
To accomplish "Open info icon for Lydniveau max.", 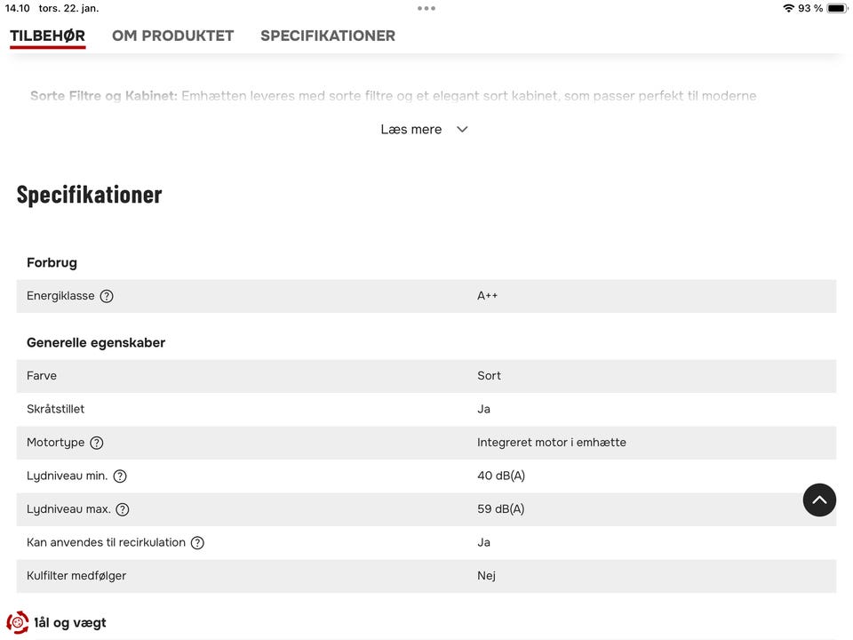I will click(x=123, y=509).
